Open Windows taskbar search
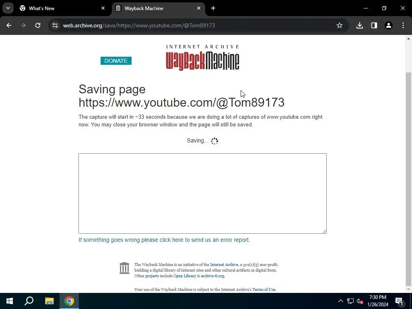This screenshot has height=309, width=412. point(29,301)
